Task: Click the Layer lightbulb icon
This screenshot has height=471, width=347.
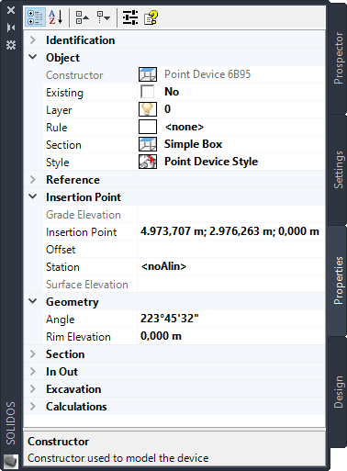Action: point(148,109)
